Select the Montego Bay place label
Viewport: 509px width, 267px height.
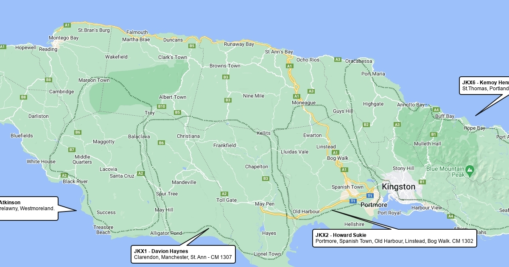(x=64, y=38)
